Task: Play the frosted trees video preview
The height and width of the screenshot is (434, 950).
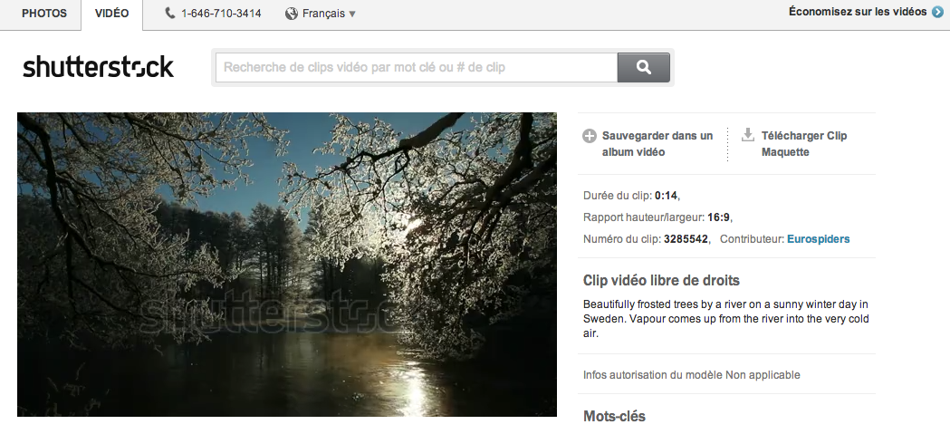Action: click(287, 265)
